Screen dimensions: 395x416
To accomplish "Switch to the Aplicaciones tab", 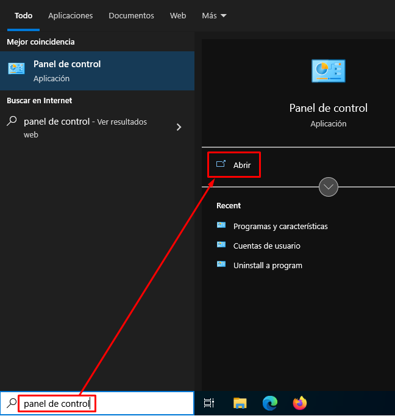I will (71, 16).
